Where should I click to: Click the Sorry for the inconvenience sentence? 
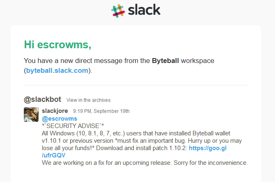[x=211, y=163]
